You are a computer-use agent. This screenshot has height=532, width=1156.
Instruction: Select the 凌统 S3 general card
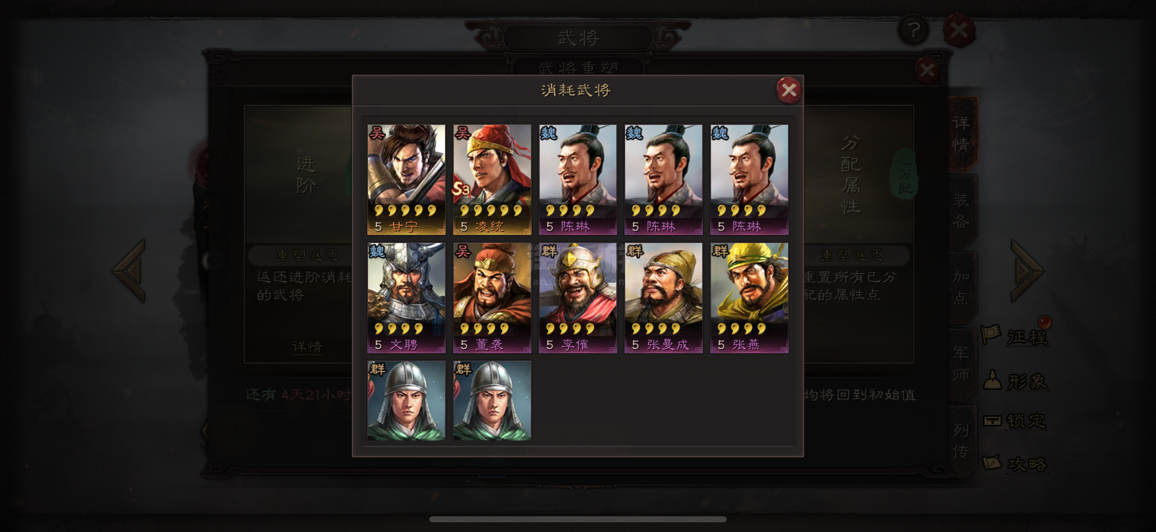point(492,179)
